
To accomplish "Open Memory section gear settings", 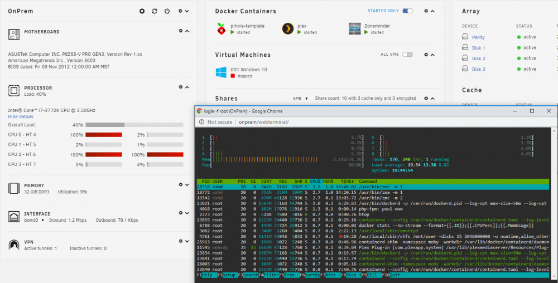I will point(180,184).
